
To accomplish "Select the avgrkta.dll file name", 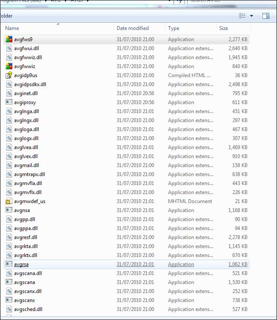I will click(x=26, y=246).
